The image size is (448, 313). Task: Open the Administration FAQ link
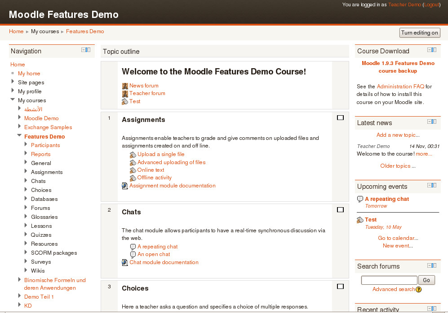(400, 87)
